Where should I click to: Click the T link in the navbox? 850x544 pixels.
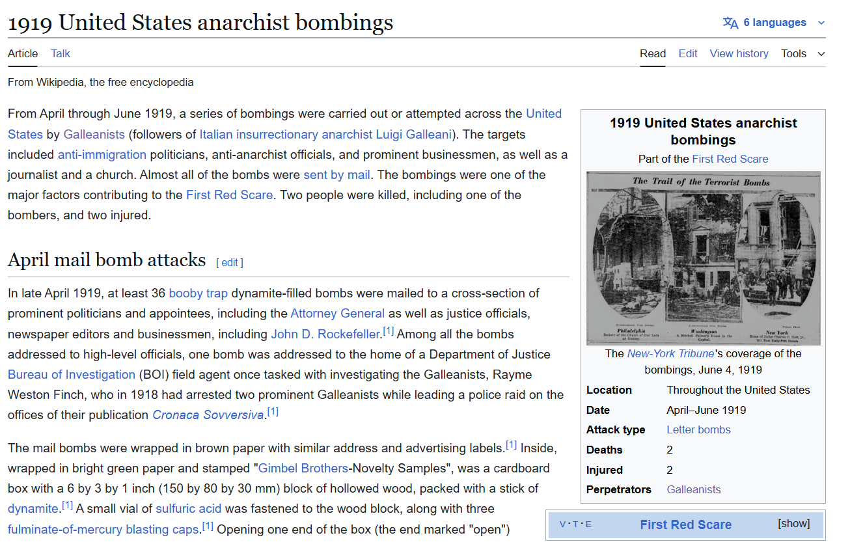coord(575,524)
